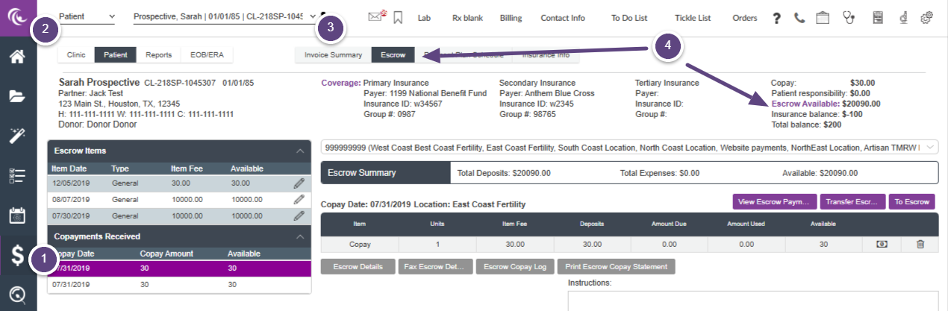Image resolution: width=948 pixels, height=311 pixels.
Task: Click the View Escrow Payments button
Action: click(774, 201)
